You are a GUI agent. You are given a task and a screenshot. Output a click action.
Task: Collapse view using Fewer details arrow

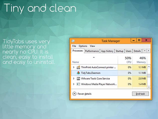pyautogui.click(x=74, y=94)
